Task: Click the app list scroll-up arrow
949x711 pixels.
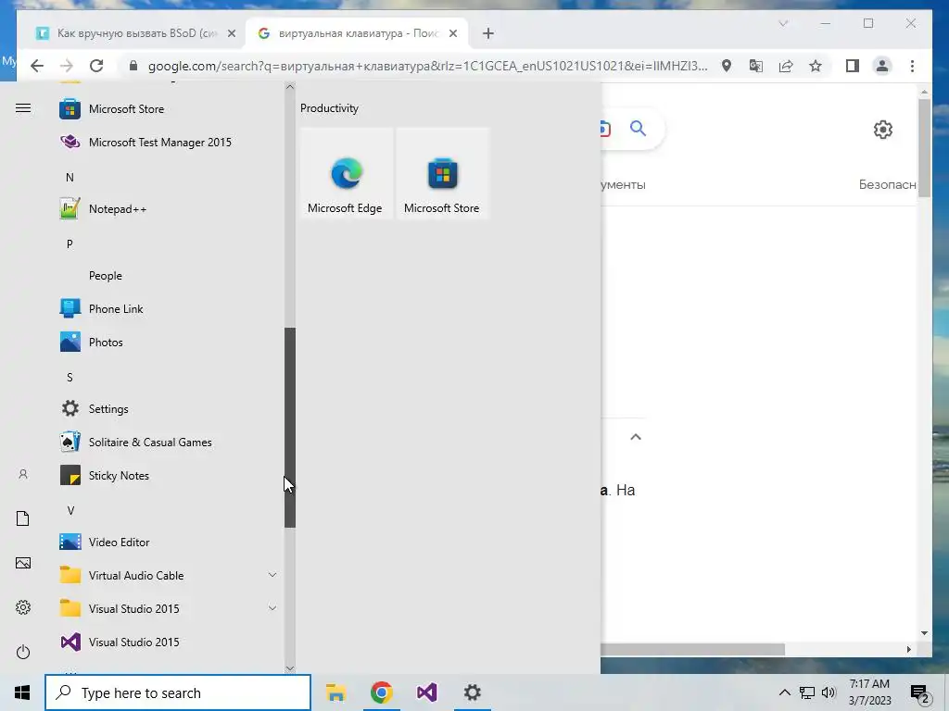Action: (x=290, y=87)
